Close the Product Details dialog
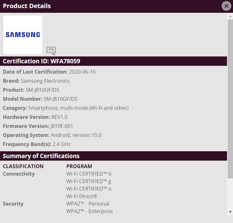 pyautogui.click(x=226, y=6)
